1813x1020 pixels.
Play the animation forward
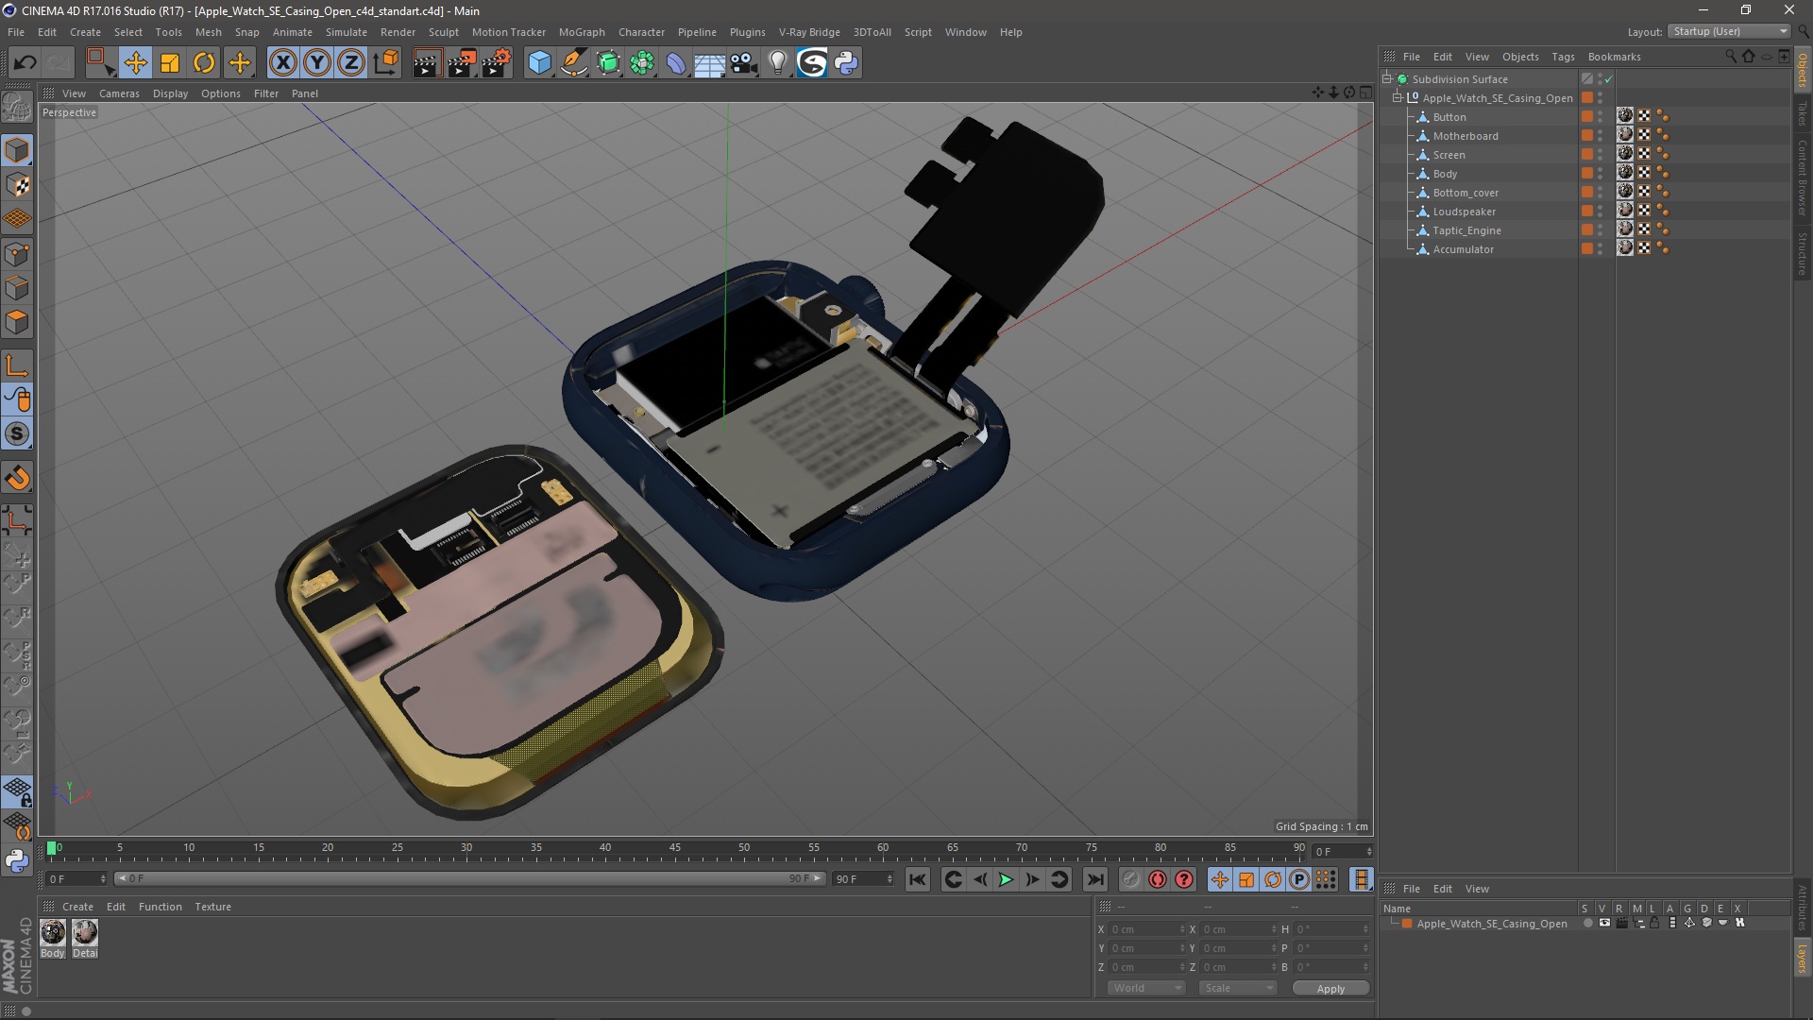[x=1006, y=880]
